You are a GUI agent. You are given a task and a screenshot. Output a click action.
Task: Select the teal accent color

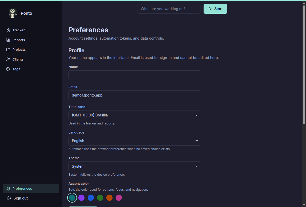72,198
